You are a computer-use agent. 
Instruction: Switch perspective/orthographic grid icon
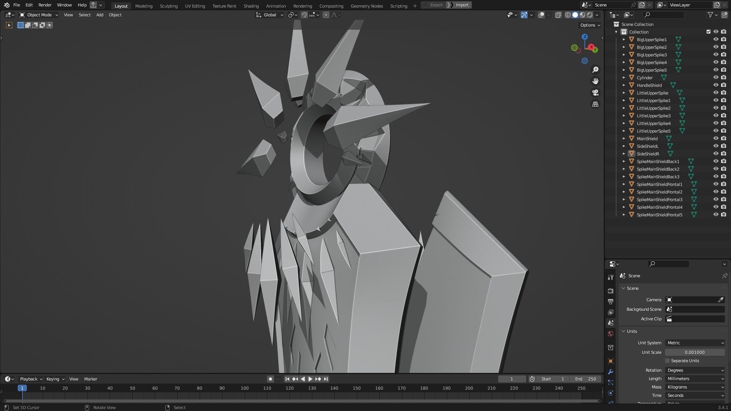595,104
